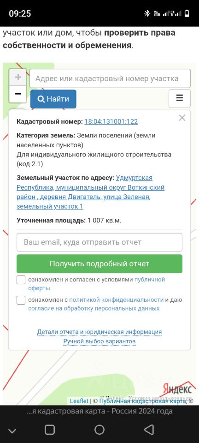Focus the Ваш email input field
199x443 pixels.
[99, 242]
